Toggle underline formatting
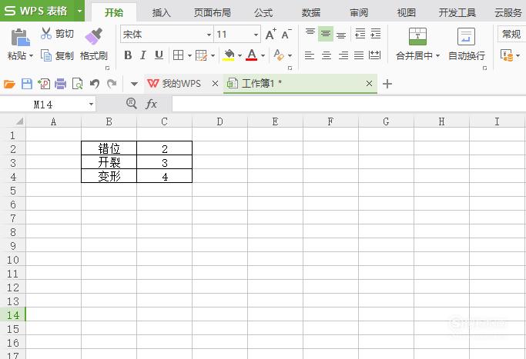This screenshot has height=359, width=526. [159, 55]
